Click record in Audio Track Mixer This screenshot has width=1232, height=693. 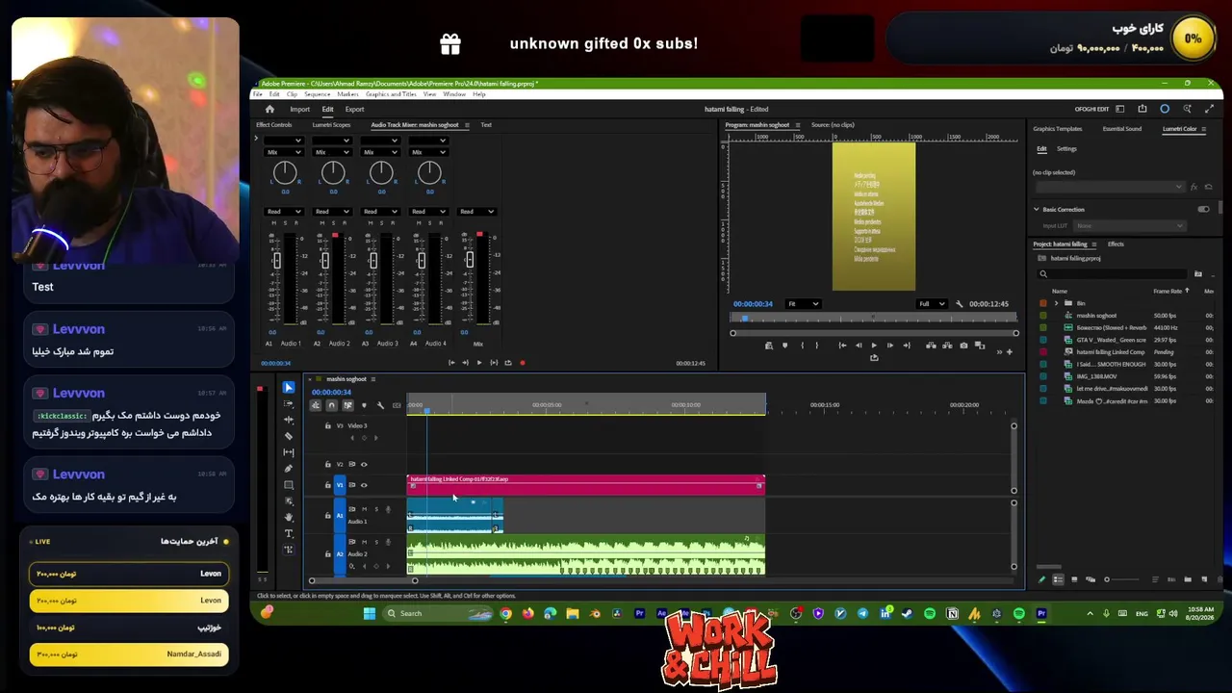point(522,363)
